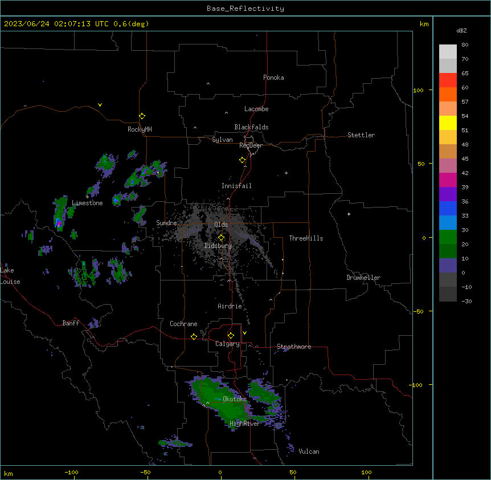Screen dimensions: 491x480
Task: Click the Cochrane label
Action: pyautogui.click(x=183, y=324)
